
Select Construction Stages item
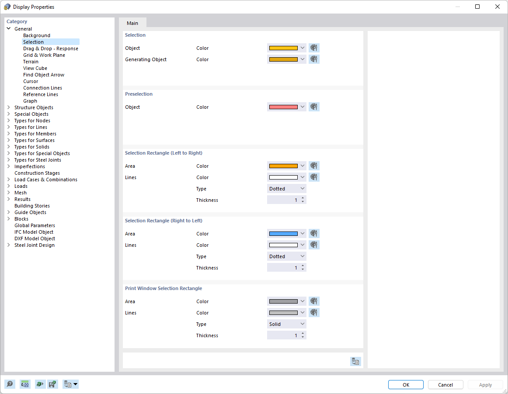click(x=37, y=173)
